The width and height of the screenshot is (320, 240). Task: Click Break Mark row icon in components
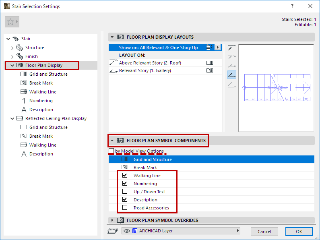click(x=125, y=167)
